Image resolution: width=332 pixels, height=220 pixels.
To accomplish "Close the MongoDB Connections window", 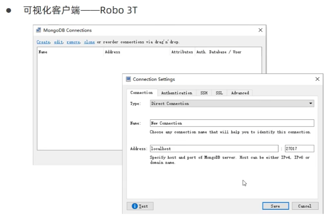I will coord(261,30).
